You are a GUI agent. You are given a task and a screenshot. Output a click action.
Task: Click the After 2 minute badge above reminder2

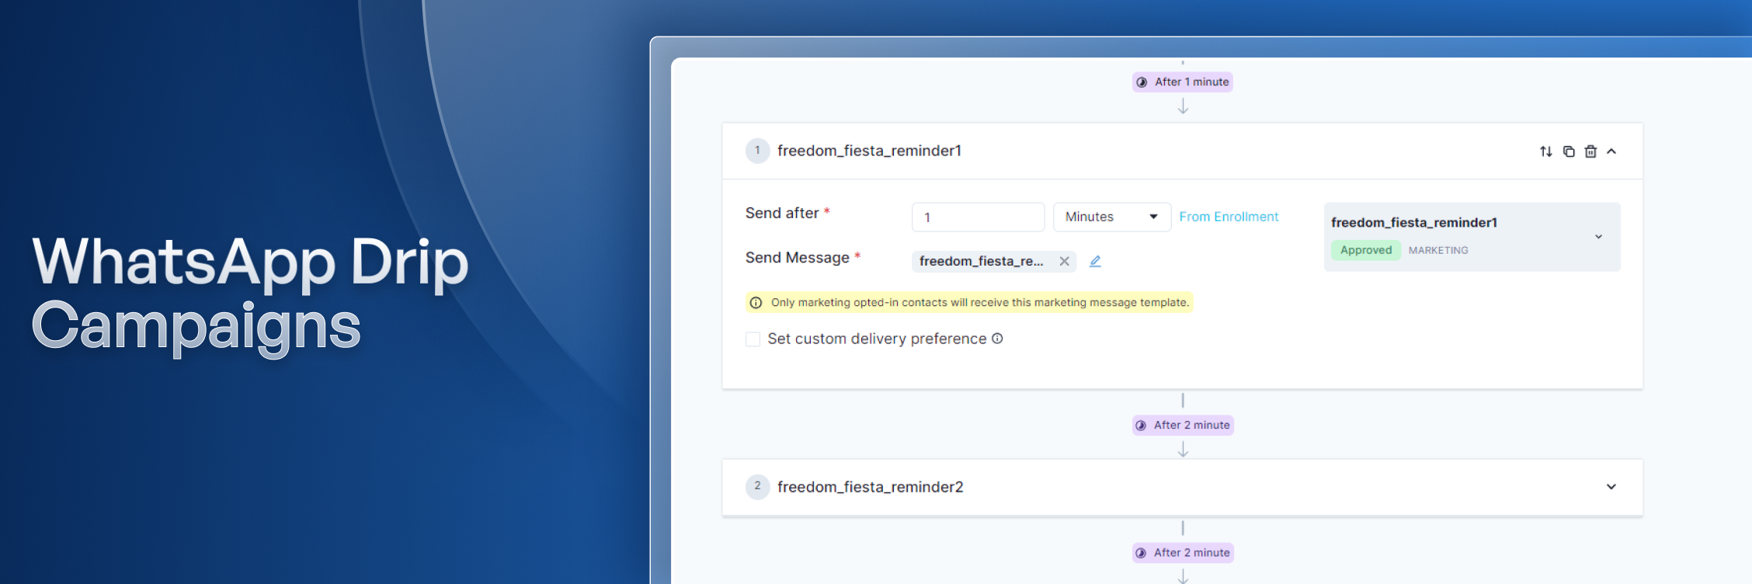pos(1183,426)
